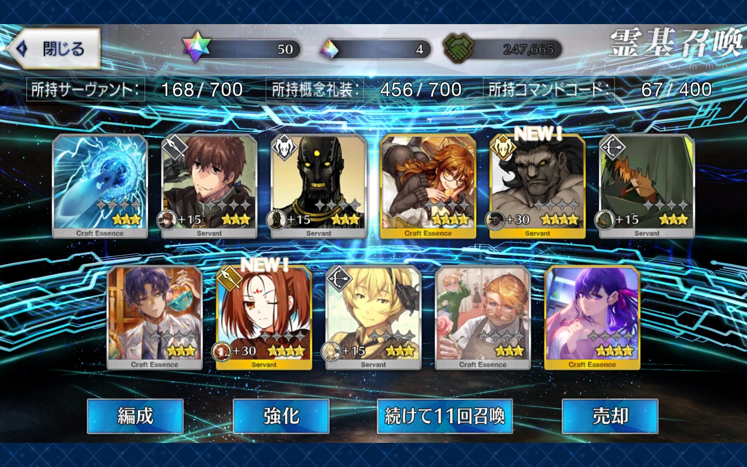Select the orange-haired girl with glasses Craft Essence
This screenshot has width=747, height=467.
(428, 186)
